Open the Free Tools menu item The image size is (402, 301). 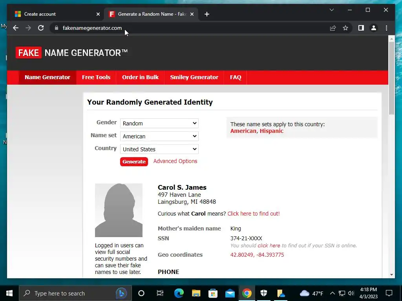tap(96, 77)
